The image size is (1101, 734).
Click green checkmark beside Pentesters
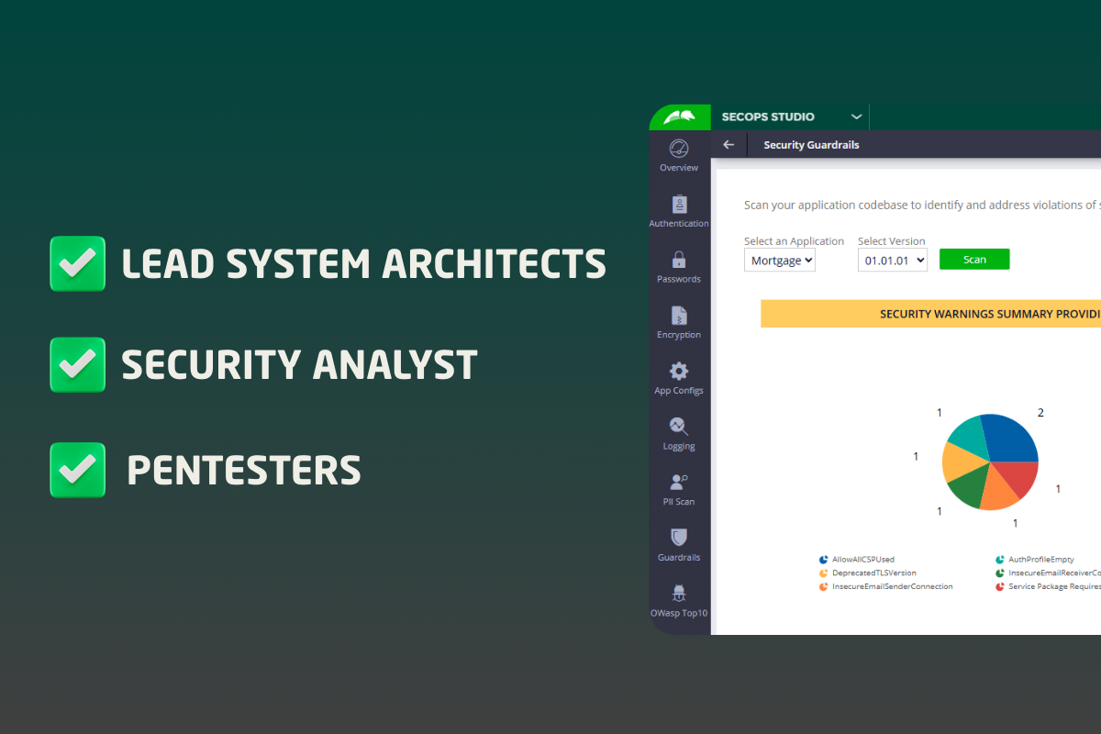[x=77, y=470]
